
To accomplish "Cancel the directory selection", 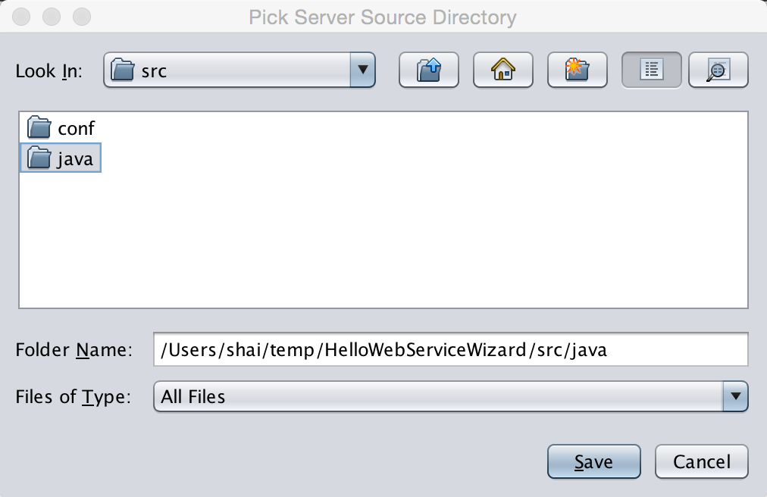I will tap(701, 461).
